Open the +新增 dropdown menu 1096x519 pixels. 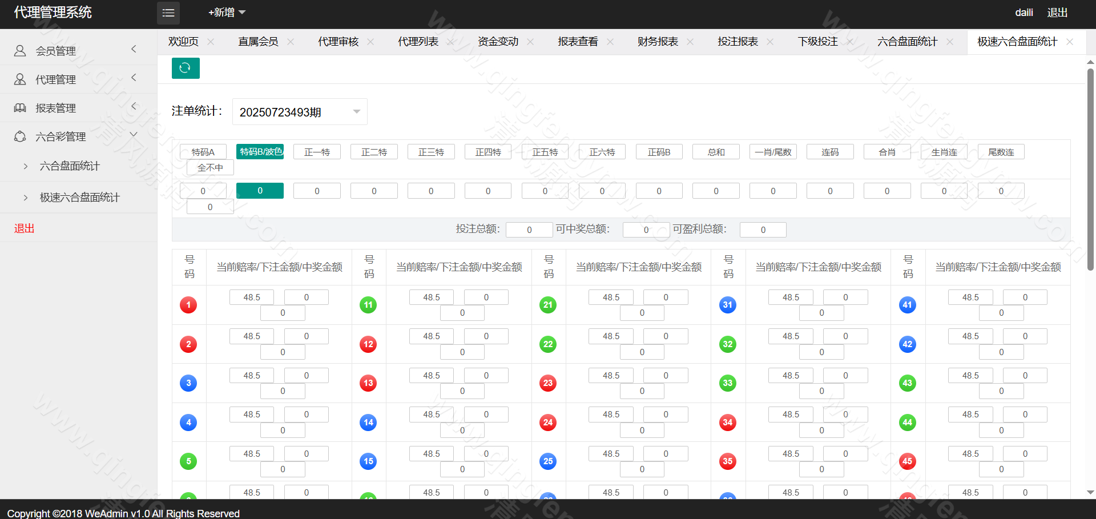[x=227, y=13]
